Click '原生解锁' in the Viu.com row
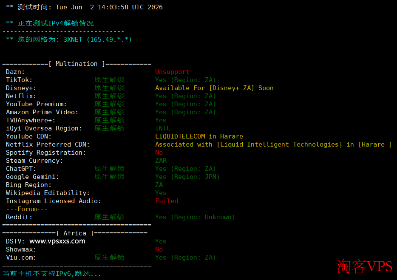Screen dimensions: 397x280 click(x=109, y=258)
